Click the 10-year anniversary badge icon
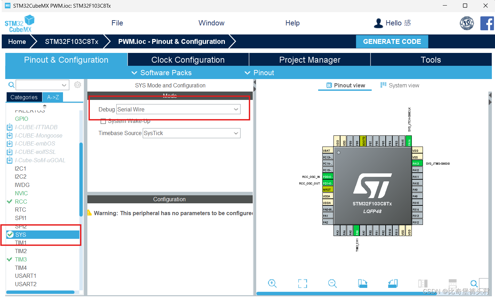This screenshot has width=495, height=298. (x=467, y=23)
